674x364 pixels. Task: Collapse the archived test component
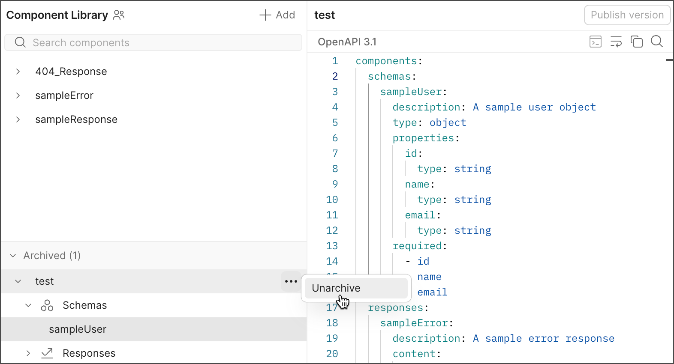pyautogui.click(x=18, y=281)
